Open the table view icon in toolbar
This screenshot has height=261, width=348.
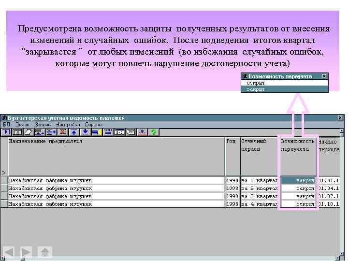click(x=17, y=132)
